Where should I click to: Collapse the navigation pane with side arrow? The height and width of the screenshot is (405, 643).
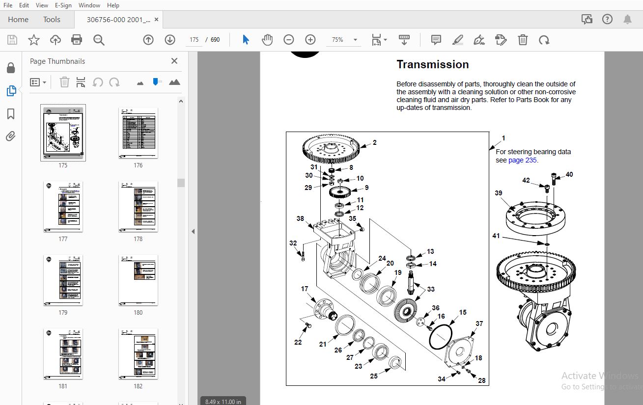coord(193,231)
